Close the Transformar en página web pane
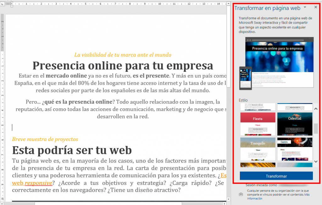The width and height of the screenshot is (322, 205). pyautogui.click(x=316, y=7)
